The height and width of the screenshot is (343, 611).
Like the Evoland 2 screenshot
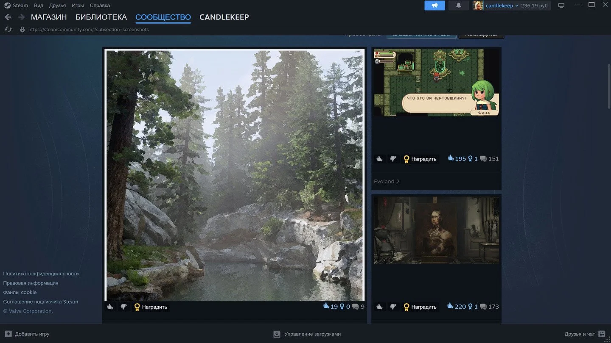coord(379,159)
